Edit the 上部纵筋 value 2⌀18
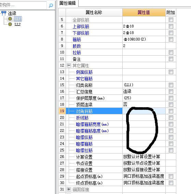 click(x=144, y=26)
